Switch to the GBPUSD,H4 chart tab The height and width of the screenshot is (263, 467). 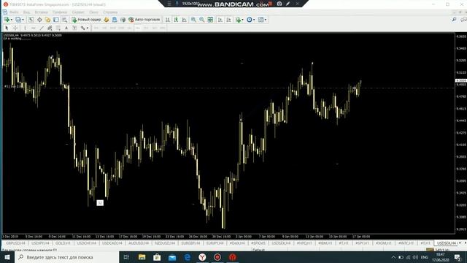click(15, 243)
